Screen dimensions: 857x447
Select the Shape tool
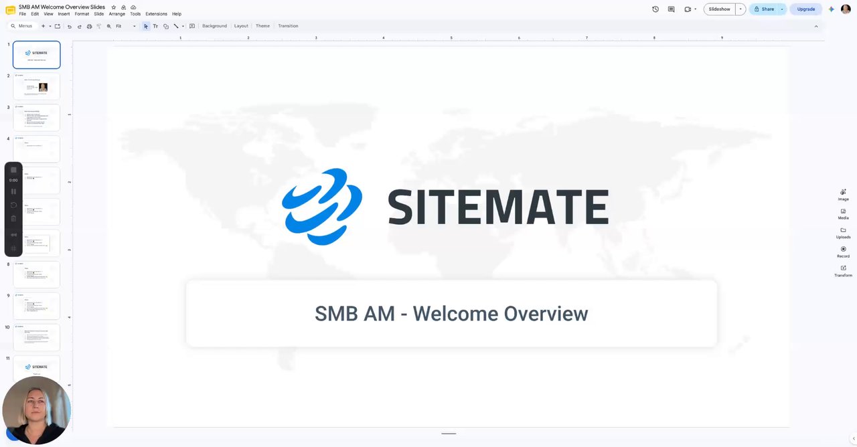tap(166, 26)
